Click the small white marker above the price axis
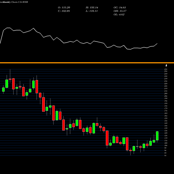This screenshot has height=174, width=174. point(166,65)
